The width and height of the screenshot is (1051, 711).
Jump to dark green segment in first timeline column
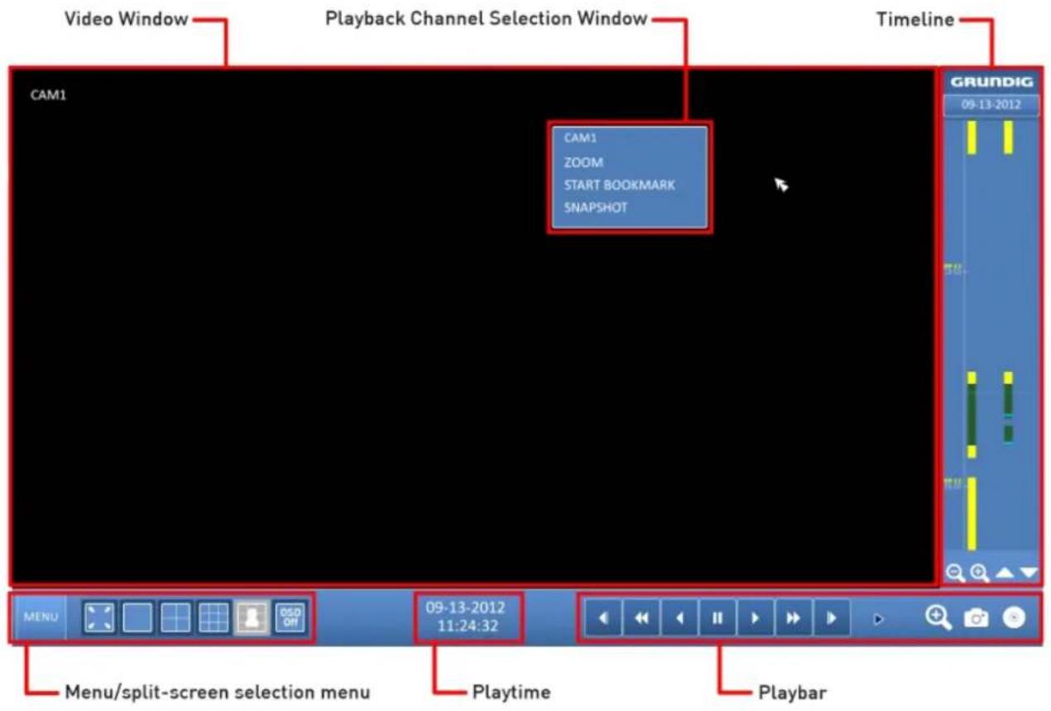pos(972,415)
